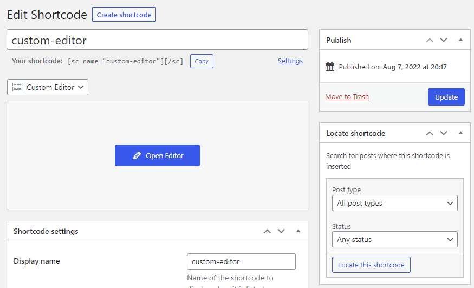
Task: Open the Settings link beside shortcode
Action: click(x=290, y=61)
